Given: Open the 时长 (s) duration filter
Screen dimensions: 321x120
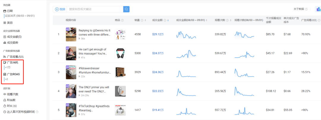Looking at the screenshot, I should [x=10, y=106].
